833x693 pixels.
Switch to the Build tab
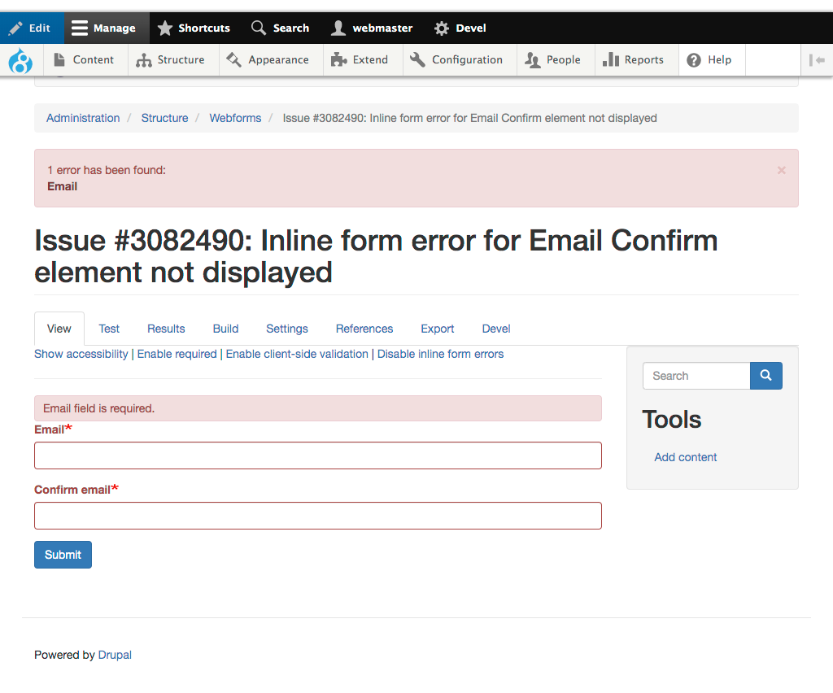click(226, 329)
